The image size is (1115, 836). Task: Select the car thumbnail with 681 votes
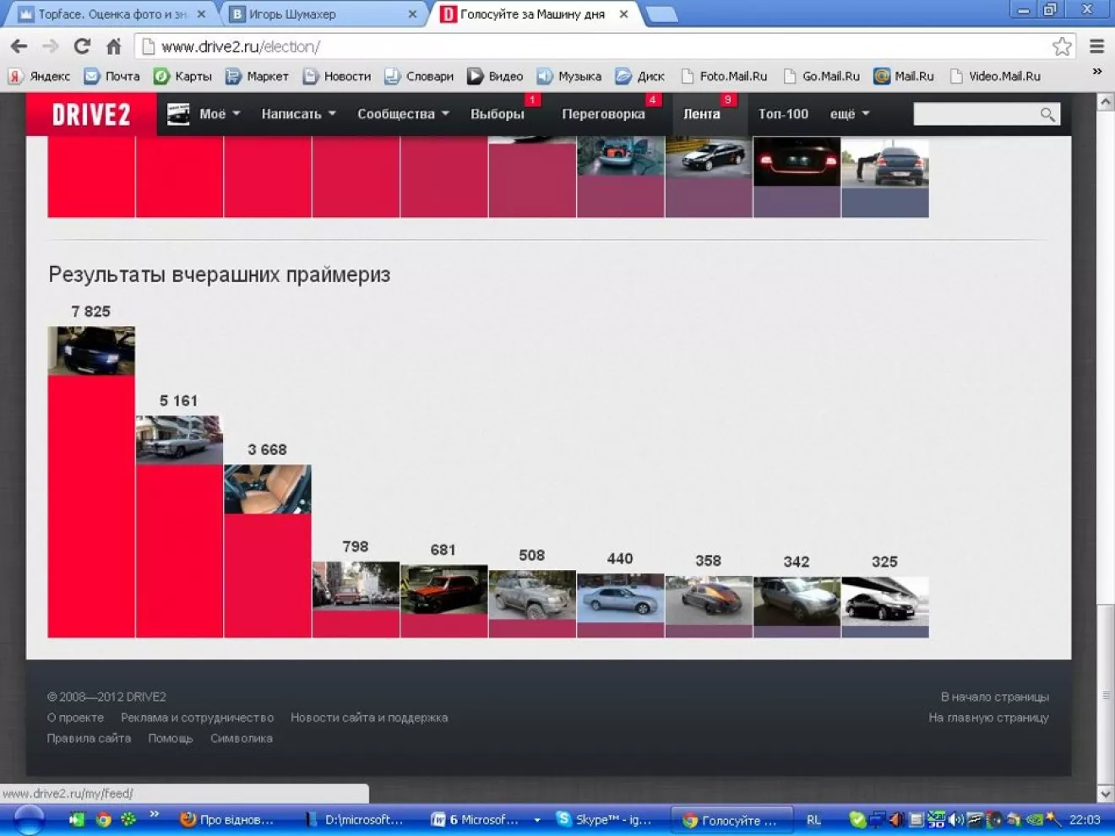pos(444,589)
